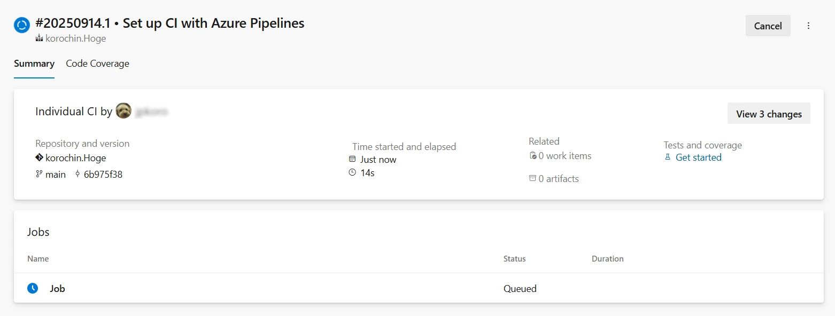Open the Code Coverage tab
The width and height of the screenshot is (835, 316).
(x=97, y=64)
